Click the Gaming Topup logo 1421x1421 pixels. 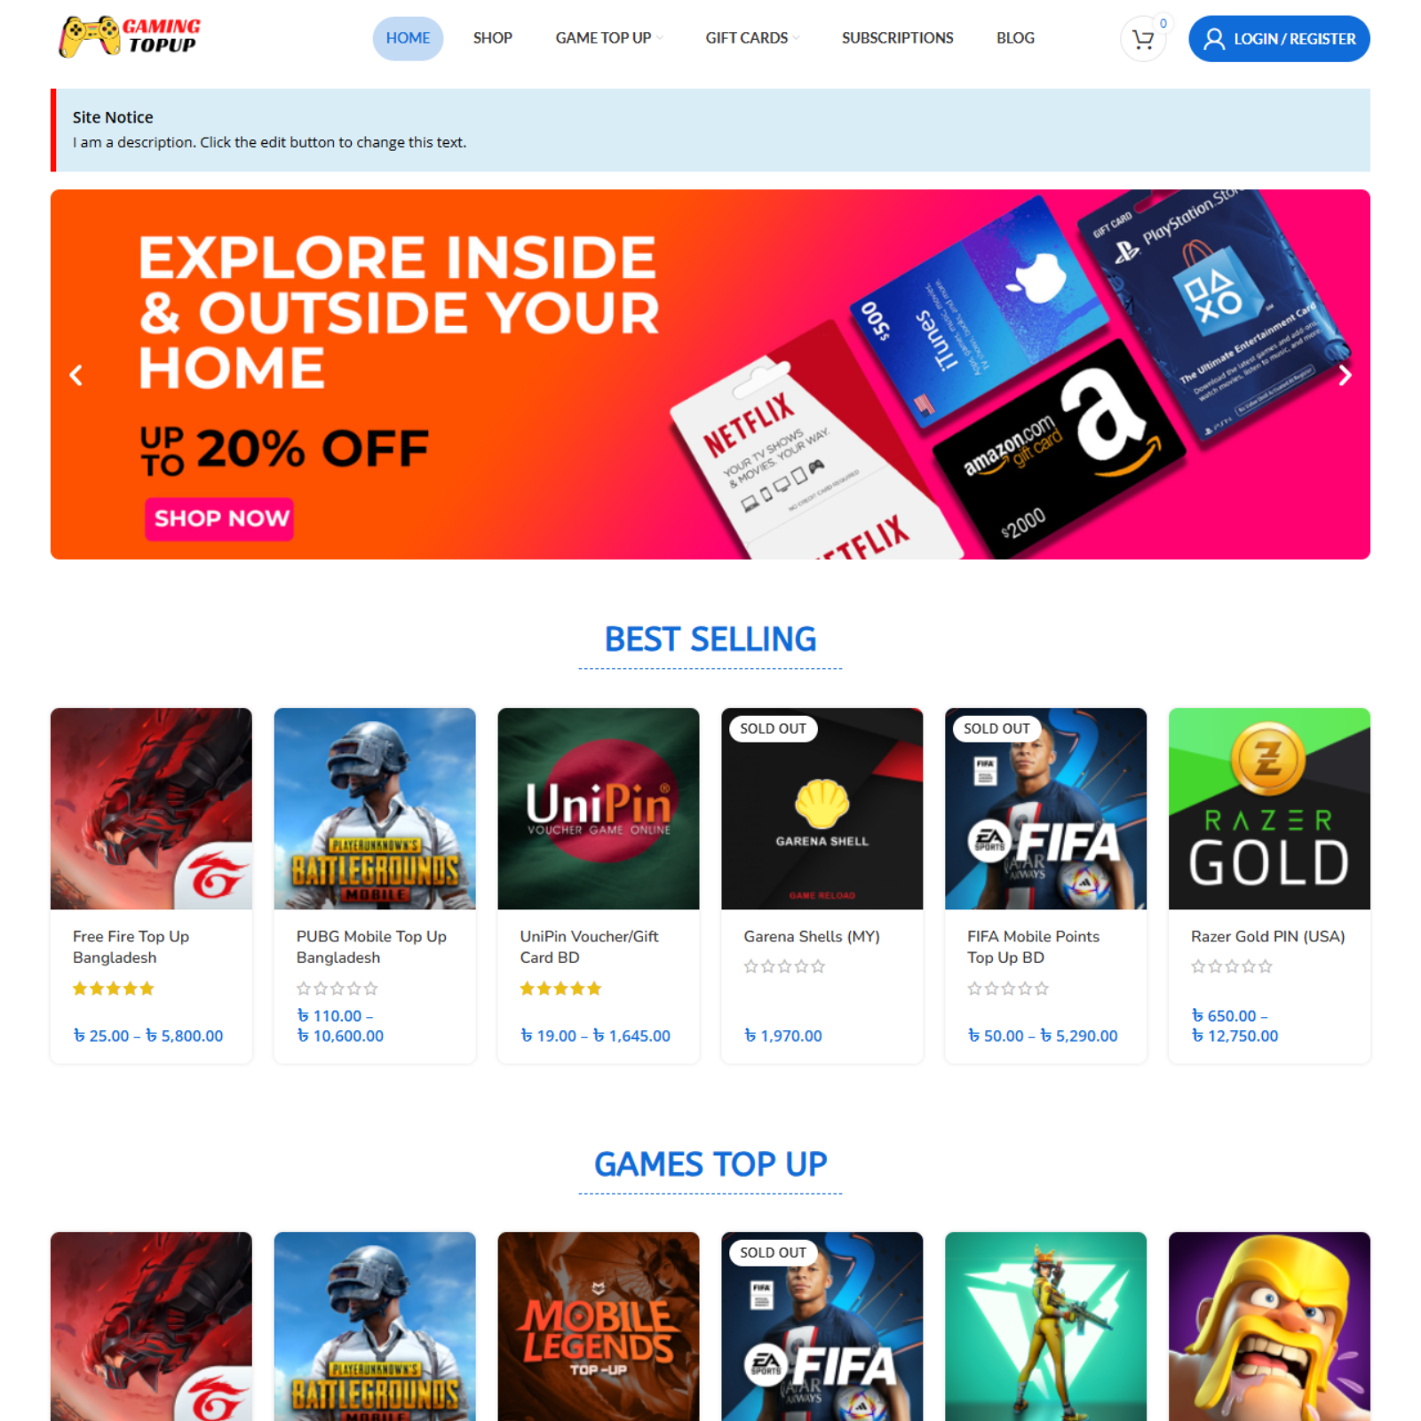click(x=130, y=37)
